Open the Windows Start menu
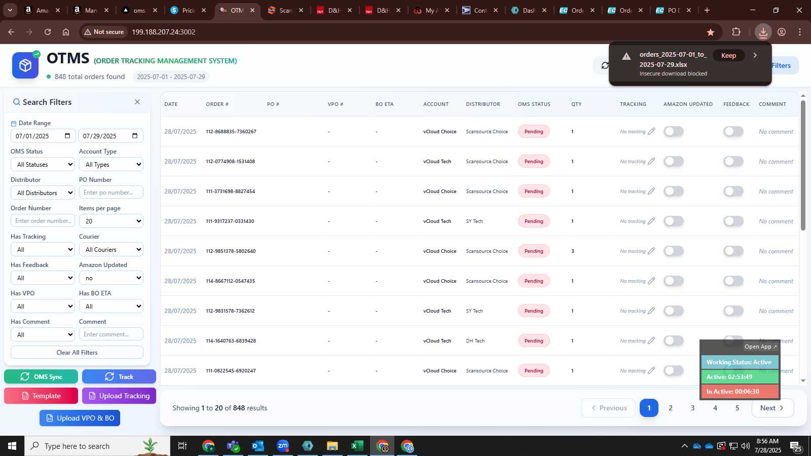The height and width of the screenshot is (456, 811). 12,446
